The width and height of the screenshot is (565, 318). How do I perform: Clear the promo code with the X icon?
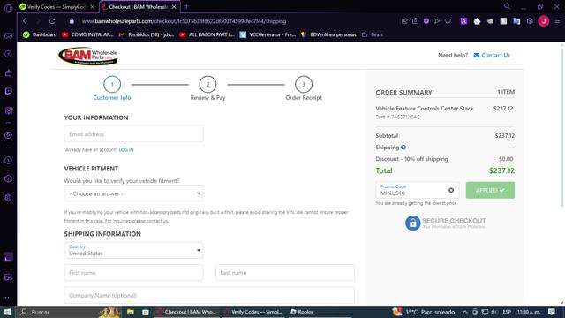[x=451, y=190]
